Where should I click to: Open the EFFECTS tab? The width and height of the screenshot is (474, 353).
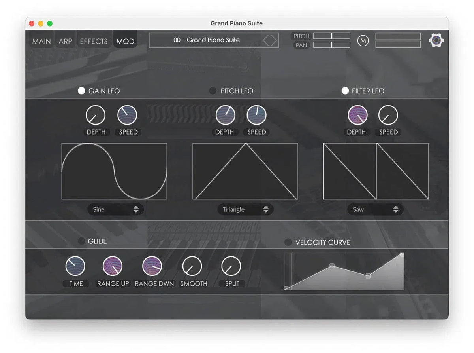94,40
